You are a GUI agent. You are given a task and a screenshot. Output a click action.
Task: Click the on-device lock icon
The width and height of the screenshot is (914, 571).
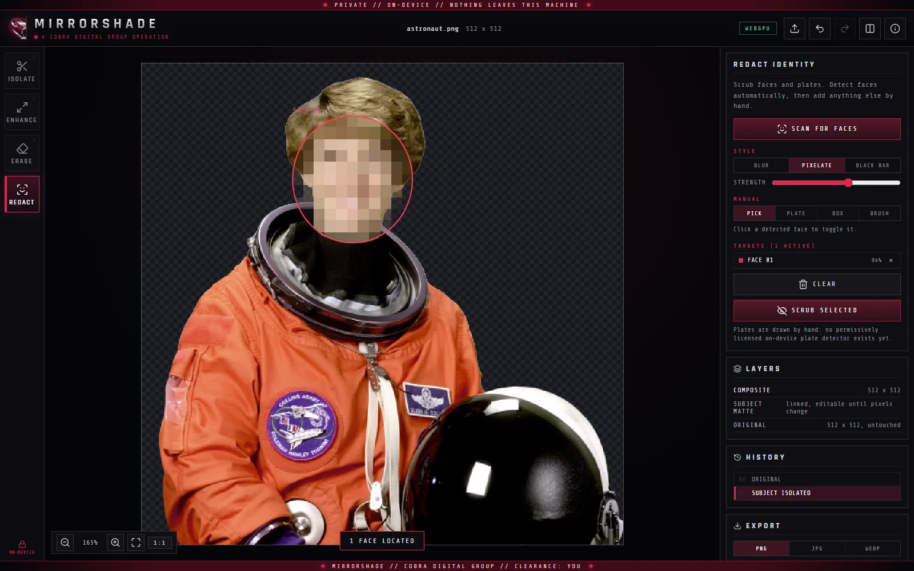[x=22, y=544]
